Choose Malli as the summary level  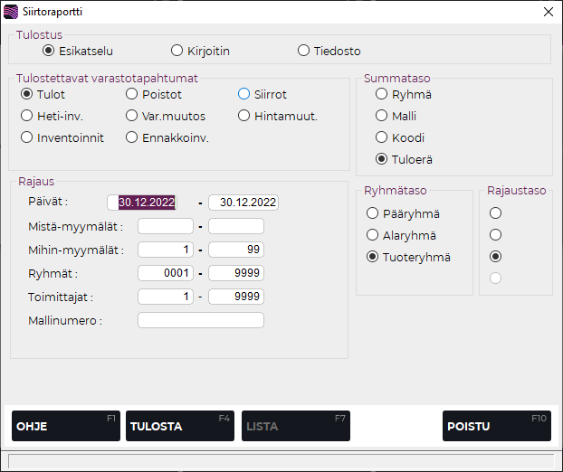[x=382, y=116]
